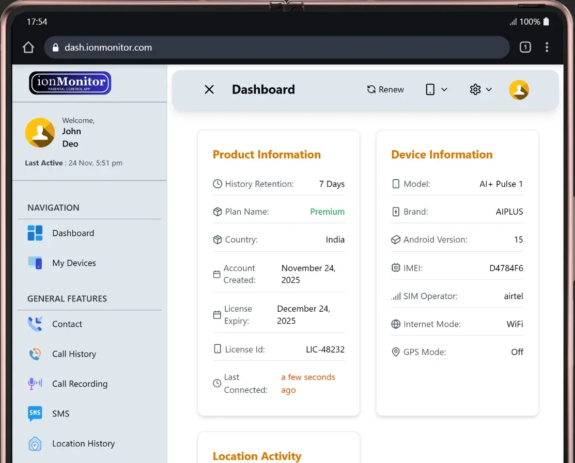The height and width of the screenshot is (463, 575).
Task: Open the Premium plan link
Action: pos(327,212)
